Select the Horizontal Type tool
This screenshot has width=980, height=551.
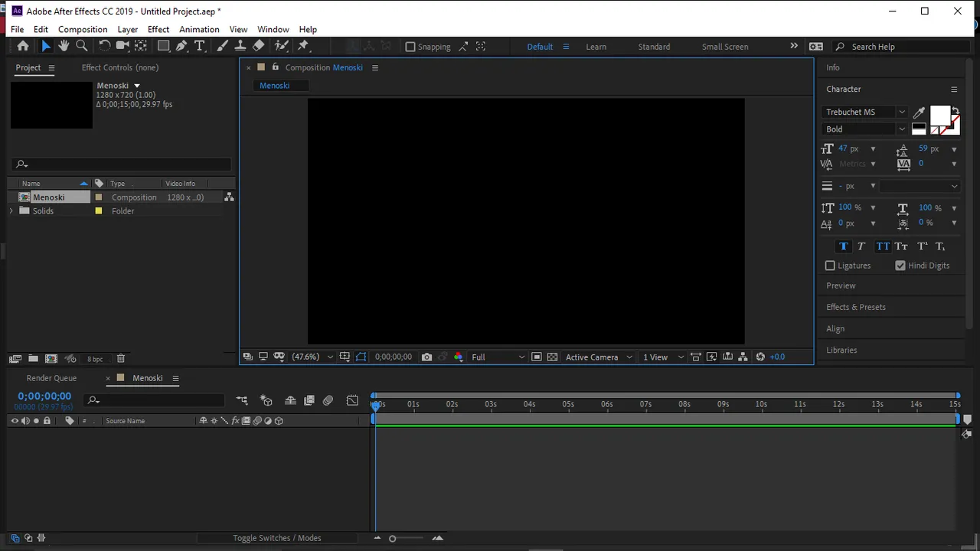click(199, 46)
